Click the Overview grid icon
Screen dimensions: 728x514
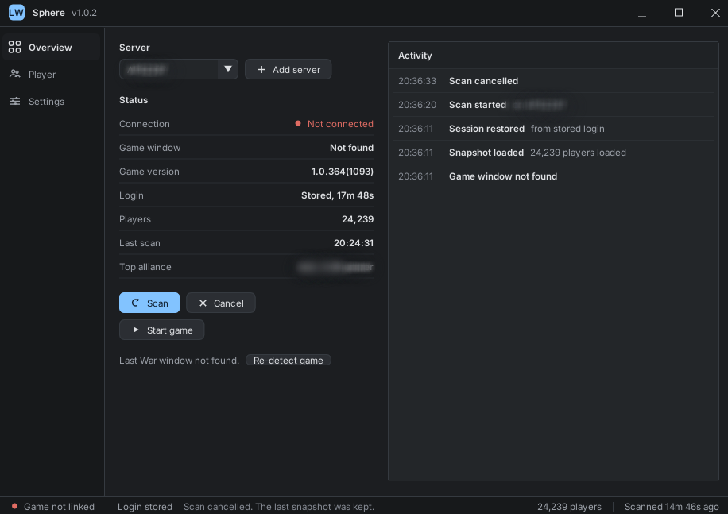coord(15,48)
